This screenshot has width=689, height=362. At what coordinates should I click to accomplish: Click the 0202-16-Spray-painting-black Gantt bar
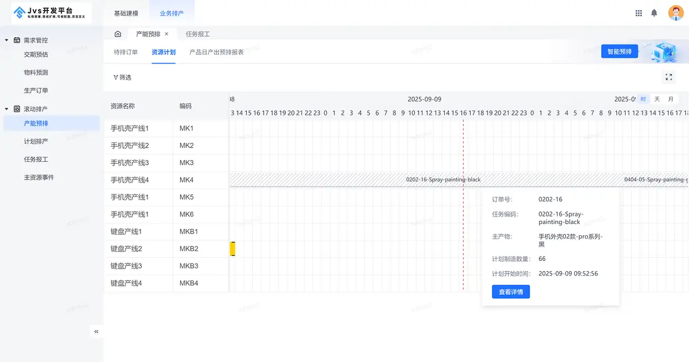pyautogui.click(x=444, y=179)
